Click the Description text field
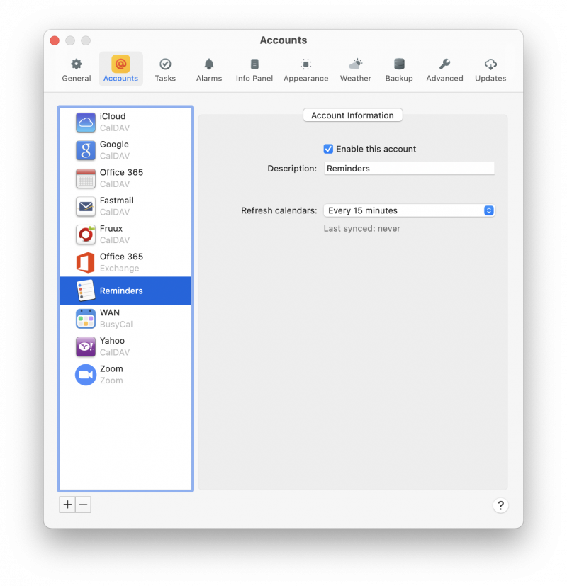 click(x=409, y=168)
